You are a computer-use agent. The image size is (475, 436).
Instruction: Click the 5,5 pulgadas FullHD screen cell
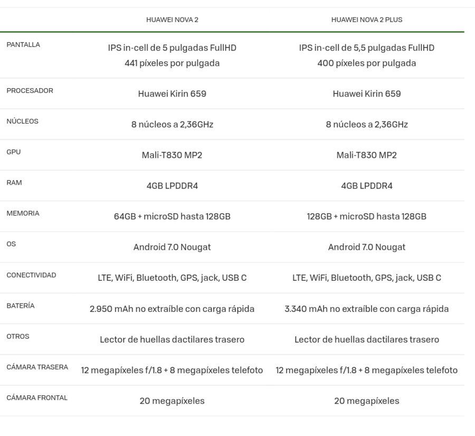[x=367, y=55]
